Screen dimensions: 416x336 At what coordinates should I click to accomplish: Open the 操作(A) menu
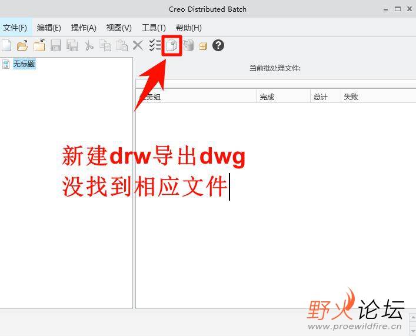tap(84, 28)
